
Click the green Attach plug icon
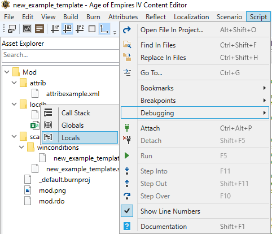[x=127, y=128]
